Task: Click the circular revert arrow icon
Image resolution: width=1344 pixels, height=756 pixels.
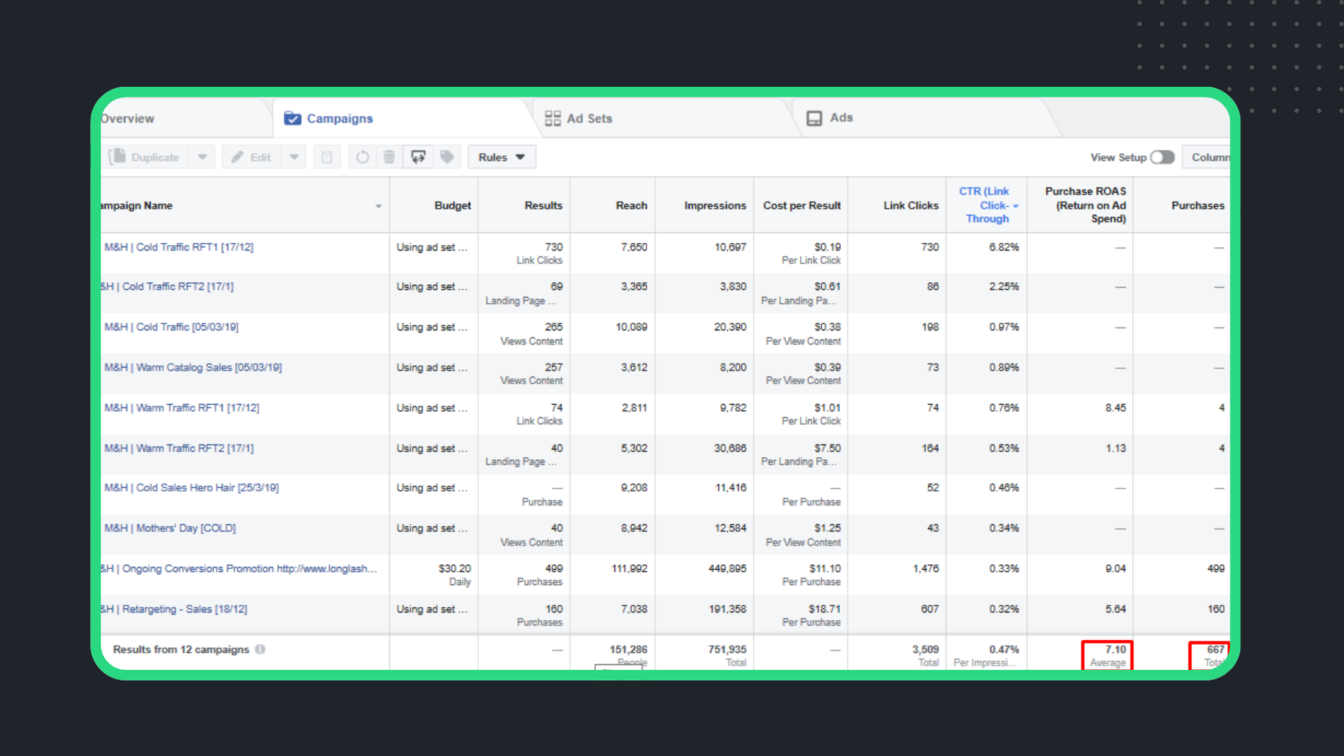Action: [362, 157]
